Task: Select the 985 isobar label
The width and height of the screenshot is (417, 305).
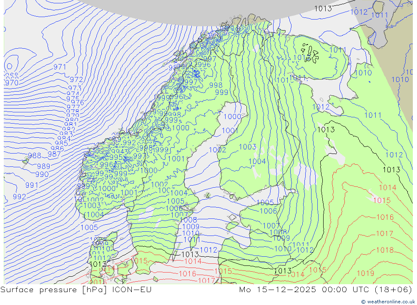Action: 62,144
